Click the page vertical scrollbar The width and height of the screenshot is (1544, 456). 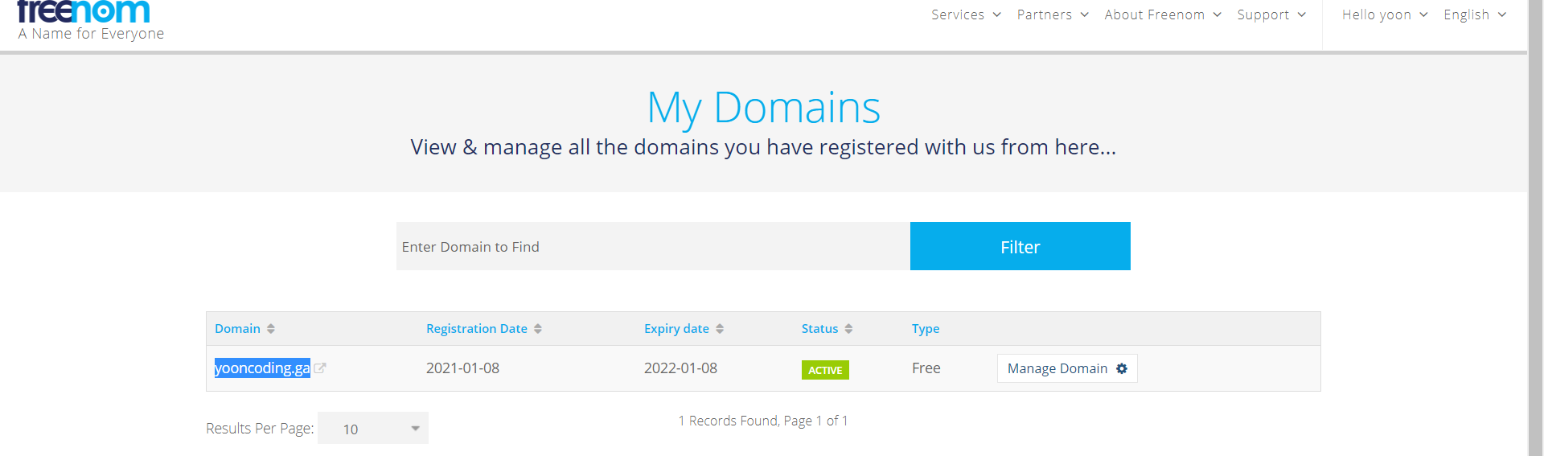1536,228
